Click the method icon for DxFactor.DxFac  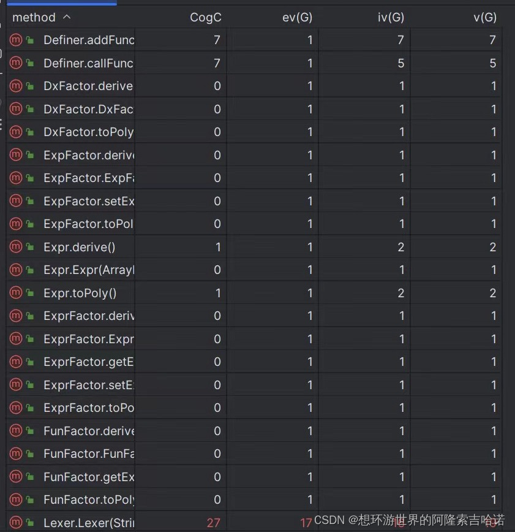15,109
